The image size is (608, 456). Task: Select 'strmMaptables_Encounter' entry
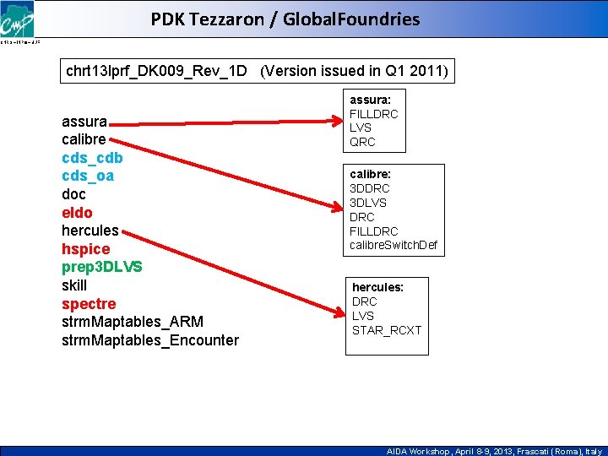coord(150,340)
